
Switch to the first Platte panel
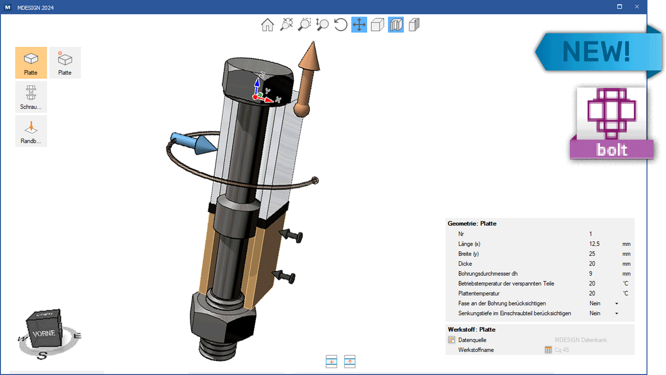[x=31, y=62]
